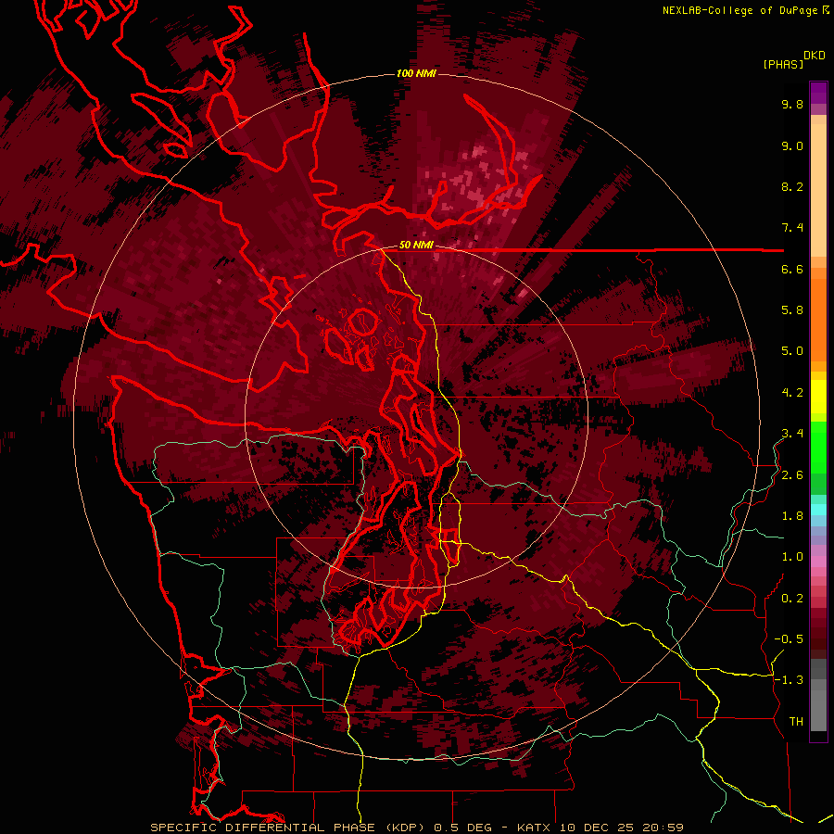This screenshot has height=834, width=834.
Task: Click the 50 NMI range ring label
Action: (416, 246)
